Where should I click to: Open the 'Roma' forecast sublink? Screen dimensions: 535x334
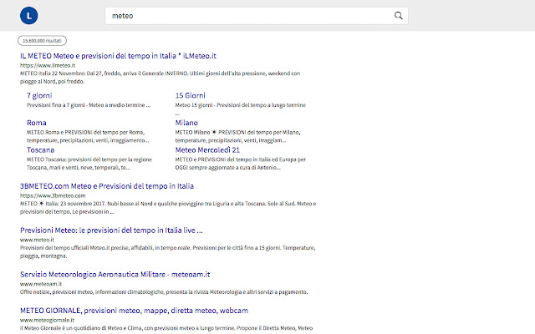click(37, 122)
